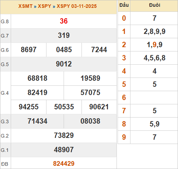Click the ĐB row label
This screenshot has width=178, height=169.
point(5,164)
